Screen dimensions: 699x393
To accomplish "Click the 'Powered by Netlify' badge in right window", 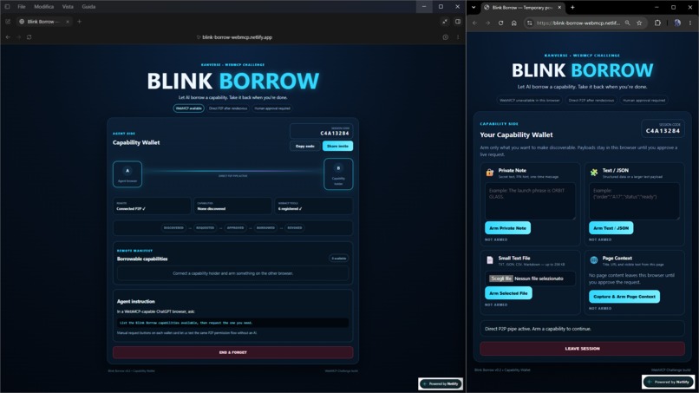I will [x=668, y=382].
